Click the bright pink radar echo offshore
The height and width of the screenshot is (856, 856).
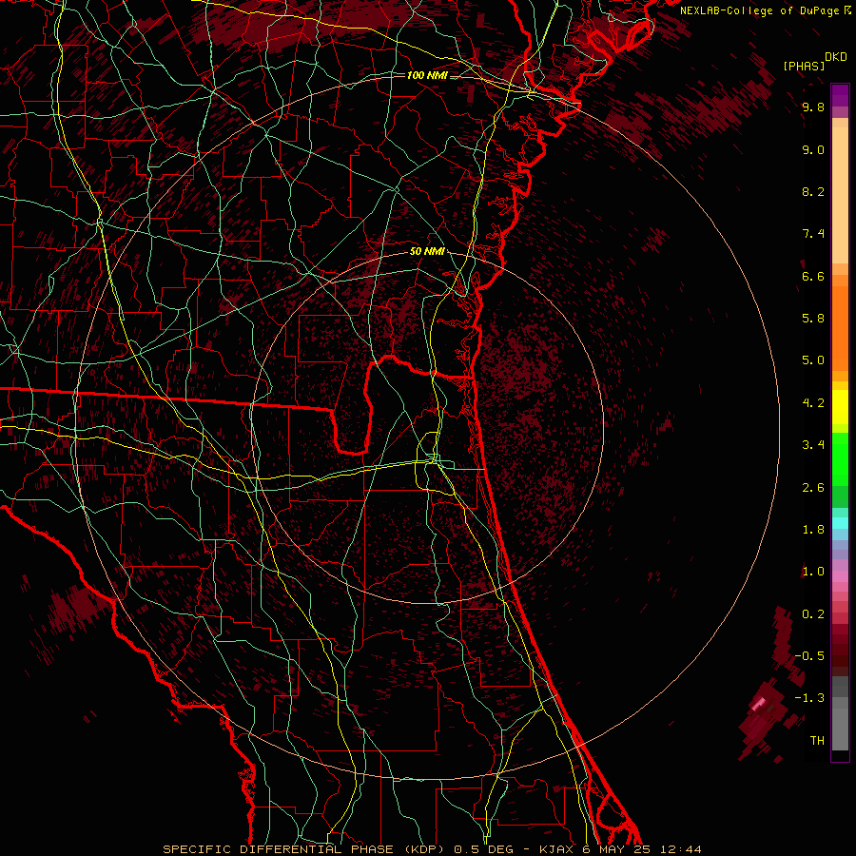coord(759,704)
